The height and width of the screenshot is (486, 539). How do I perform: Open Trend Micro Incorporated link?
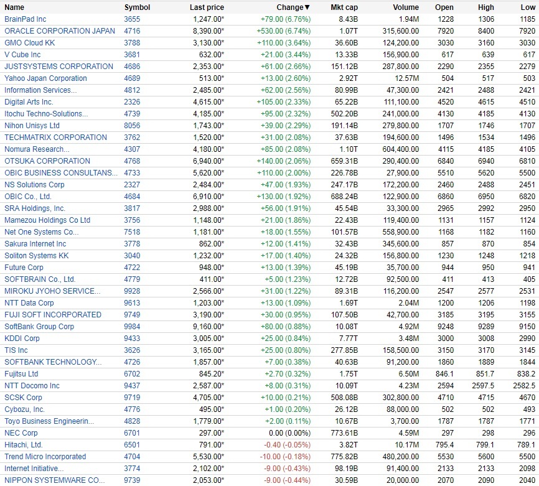(45, 457)
